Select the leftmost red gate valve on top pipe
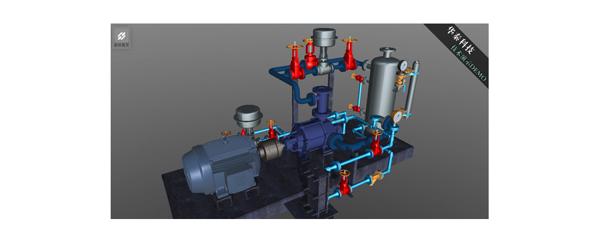 tap(295, 63)
